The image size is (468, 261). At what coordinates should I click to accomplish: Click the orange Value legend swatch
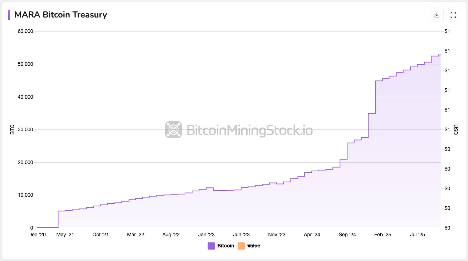[241, 246]
